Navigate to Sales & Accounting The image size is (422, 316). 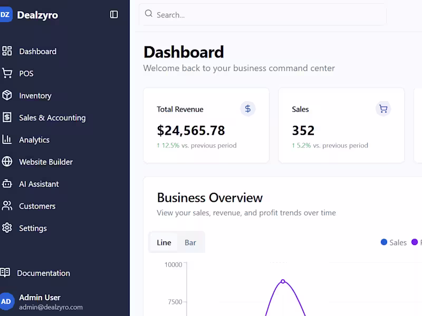[52, 117]
